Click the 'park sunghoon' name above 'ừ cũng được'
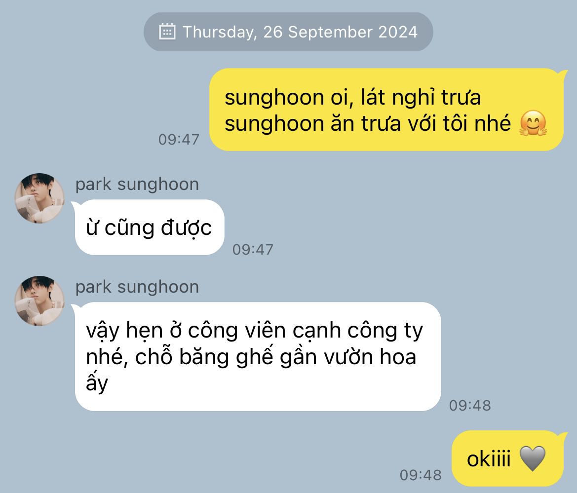Image resolution: width=577 pixels, height=493 pixels. pyautogui.click(x=137, y=185)
